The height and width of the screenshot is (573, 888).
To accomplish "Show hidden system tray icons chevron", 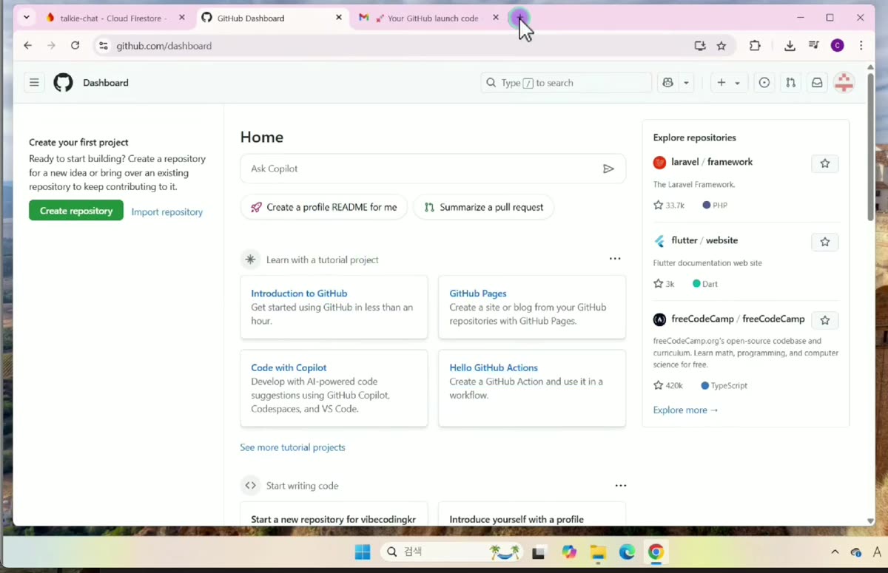I will (x=835, y=552).
